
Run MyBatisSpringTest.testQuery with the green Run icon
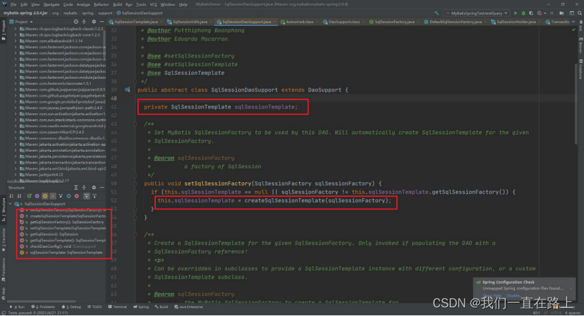pos(516,13)
